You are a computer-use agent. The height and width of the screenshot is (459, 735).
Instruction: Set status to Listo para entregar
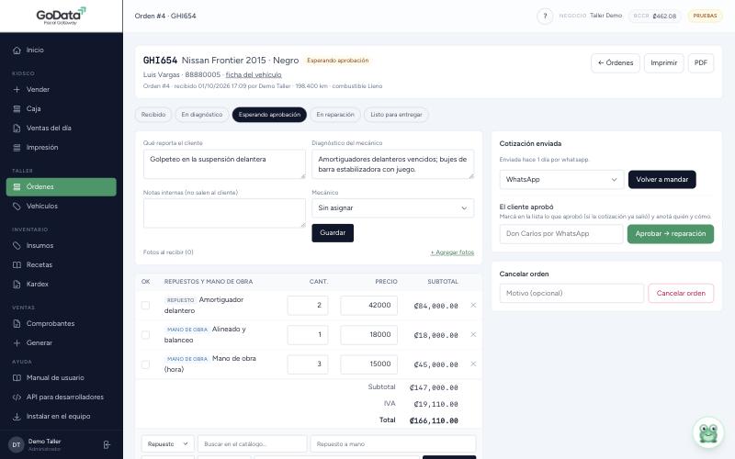[396, 115]
